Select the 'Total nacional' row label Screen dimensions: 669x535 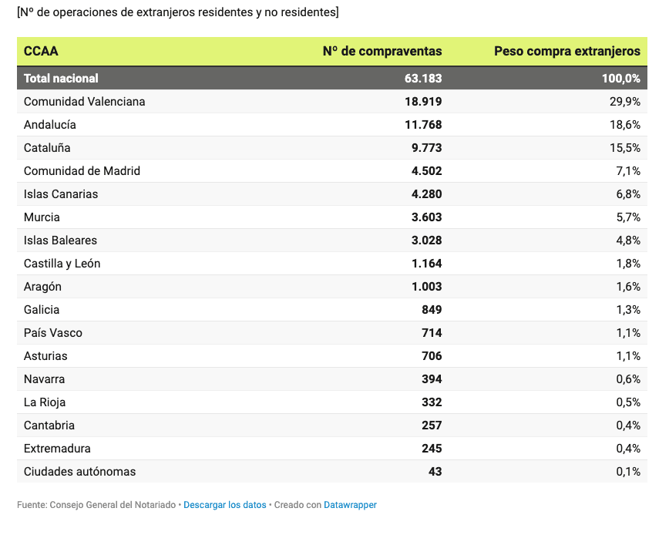click(x=61, y=79)
